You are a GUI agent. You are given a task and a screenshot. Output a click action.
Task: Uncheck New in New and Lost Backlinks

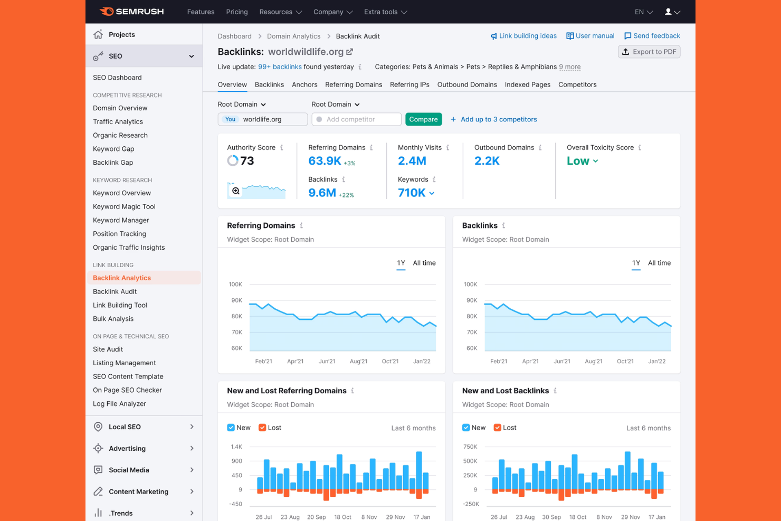point(465,428)
